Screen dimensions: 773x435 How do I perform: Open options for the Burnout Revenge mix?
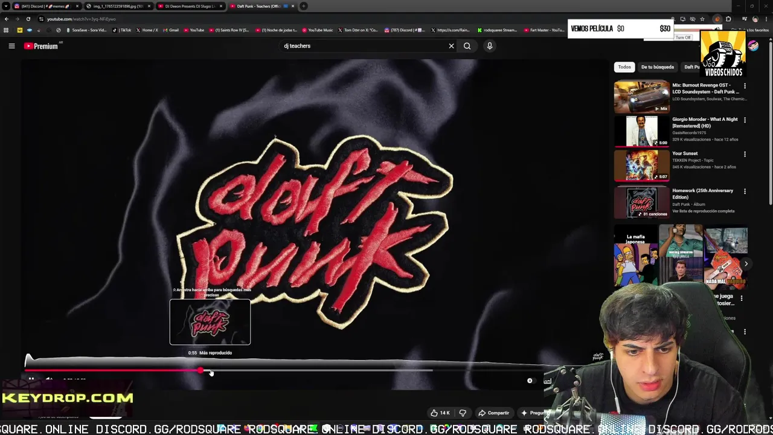745,86
